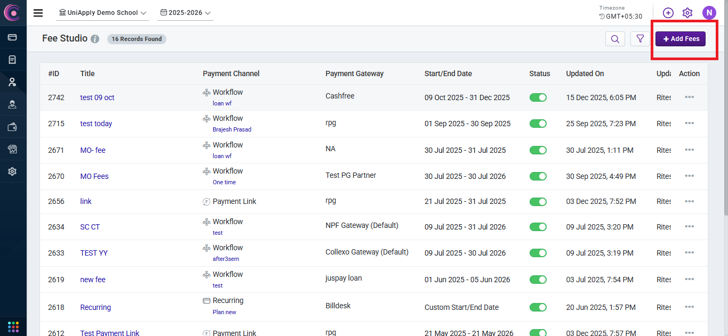Disable status toggle for test 09 oct
The width and height of the screenshot is (728, 336).
click(x=538, y=97)
